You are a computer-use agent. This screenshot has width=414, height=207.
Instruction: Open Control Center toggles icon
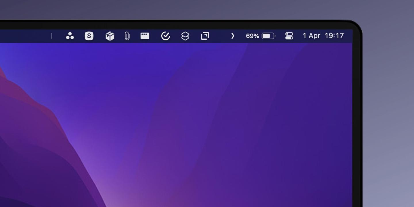[x=289, y=36]
